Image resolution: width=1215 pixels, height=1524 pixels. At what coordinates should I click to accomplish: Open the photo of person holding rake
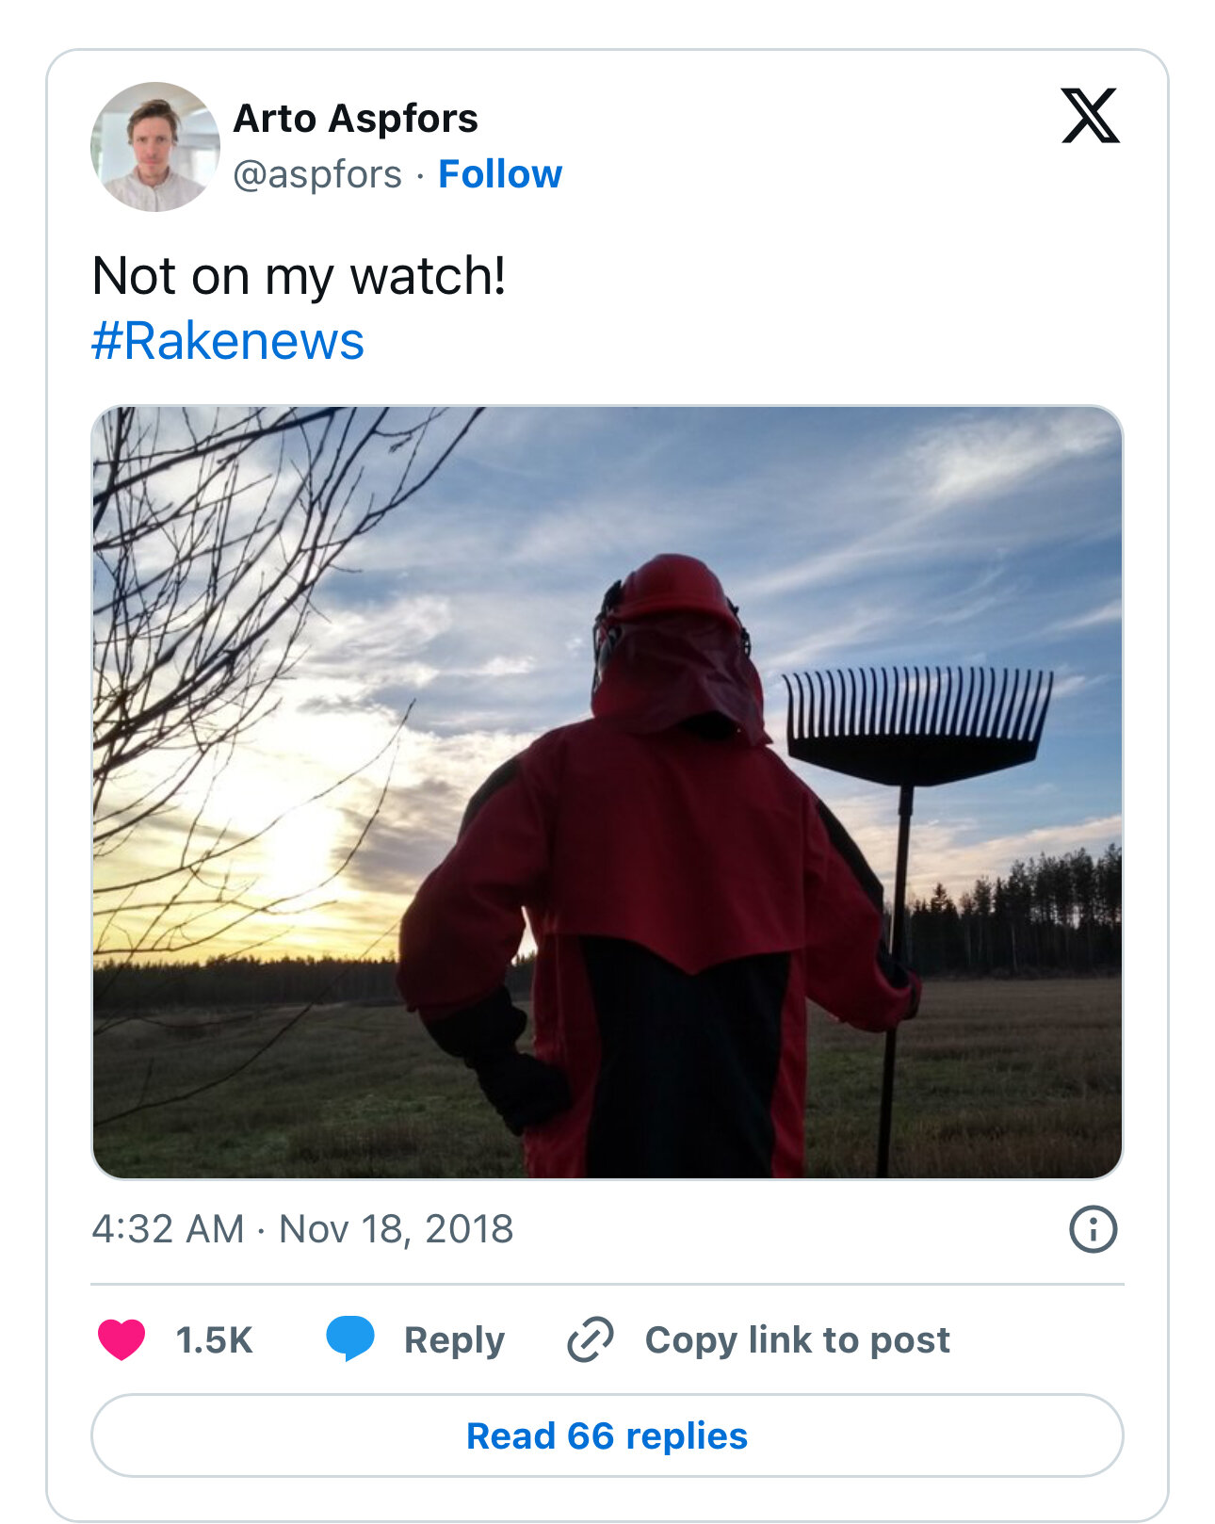point(607,792)
